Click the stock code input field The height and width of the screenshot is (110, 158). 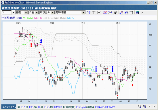click(7, 13)
